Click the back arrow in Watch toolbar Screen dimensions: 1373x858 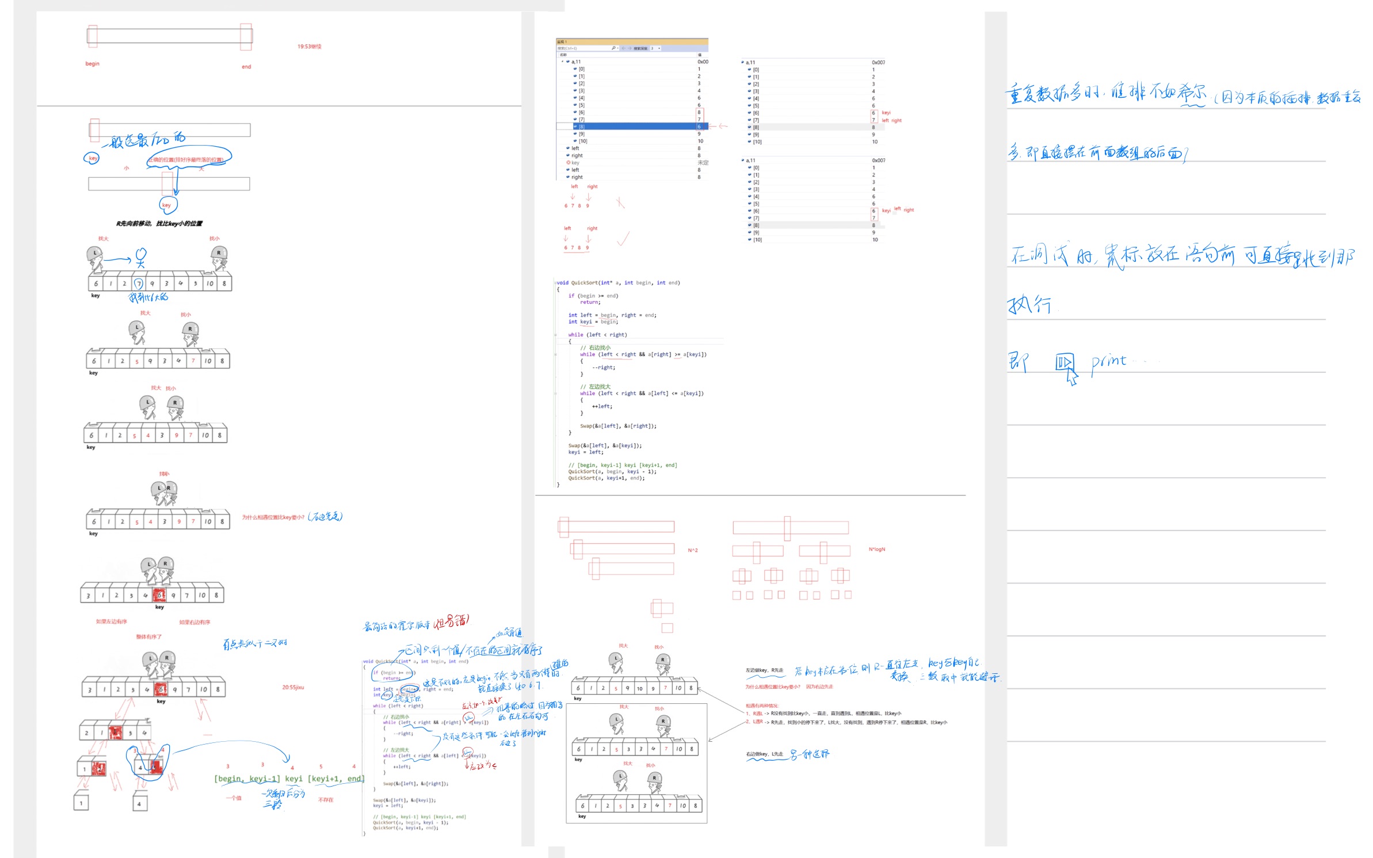click(624, 48)
